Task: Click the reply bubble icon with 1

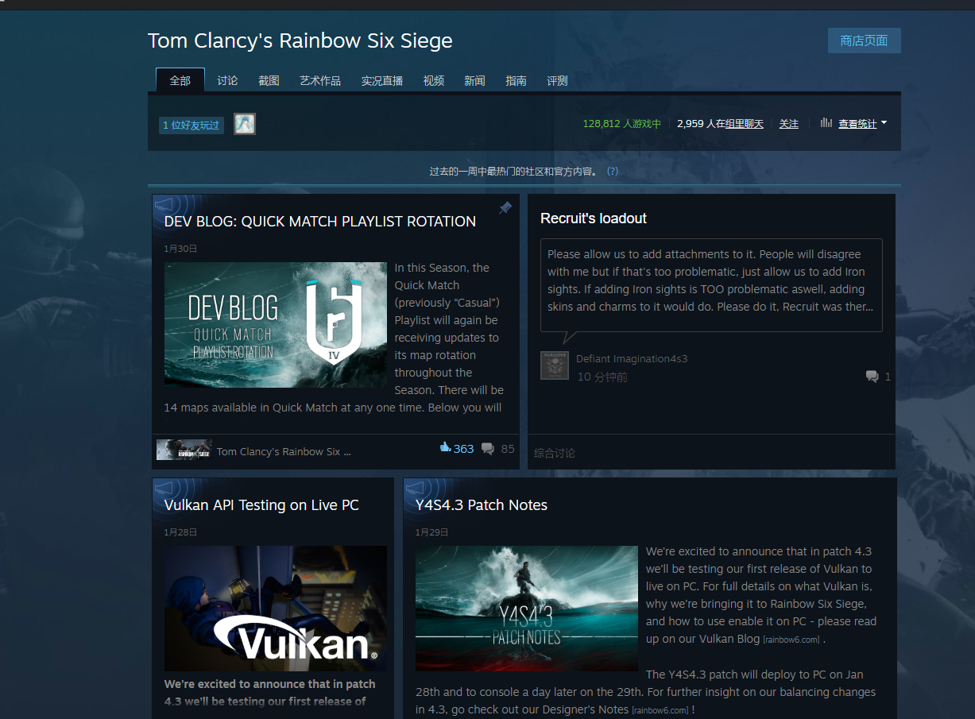Action: click(x=872, y=377)
